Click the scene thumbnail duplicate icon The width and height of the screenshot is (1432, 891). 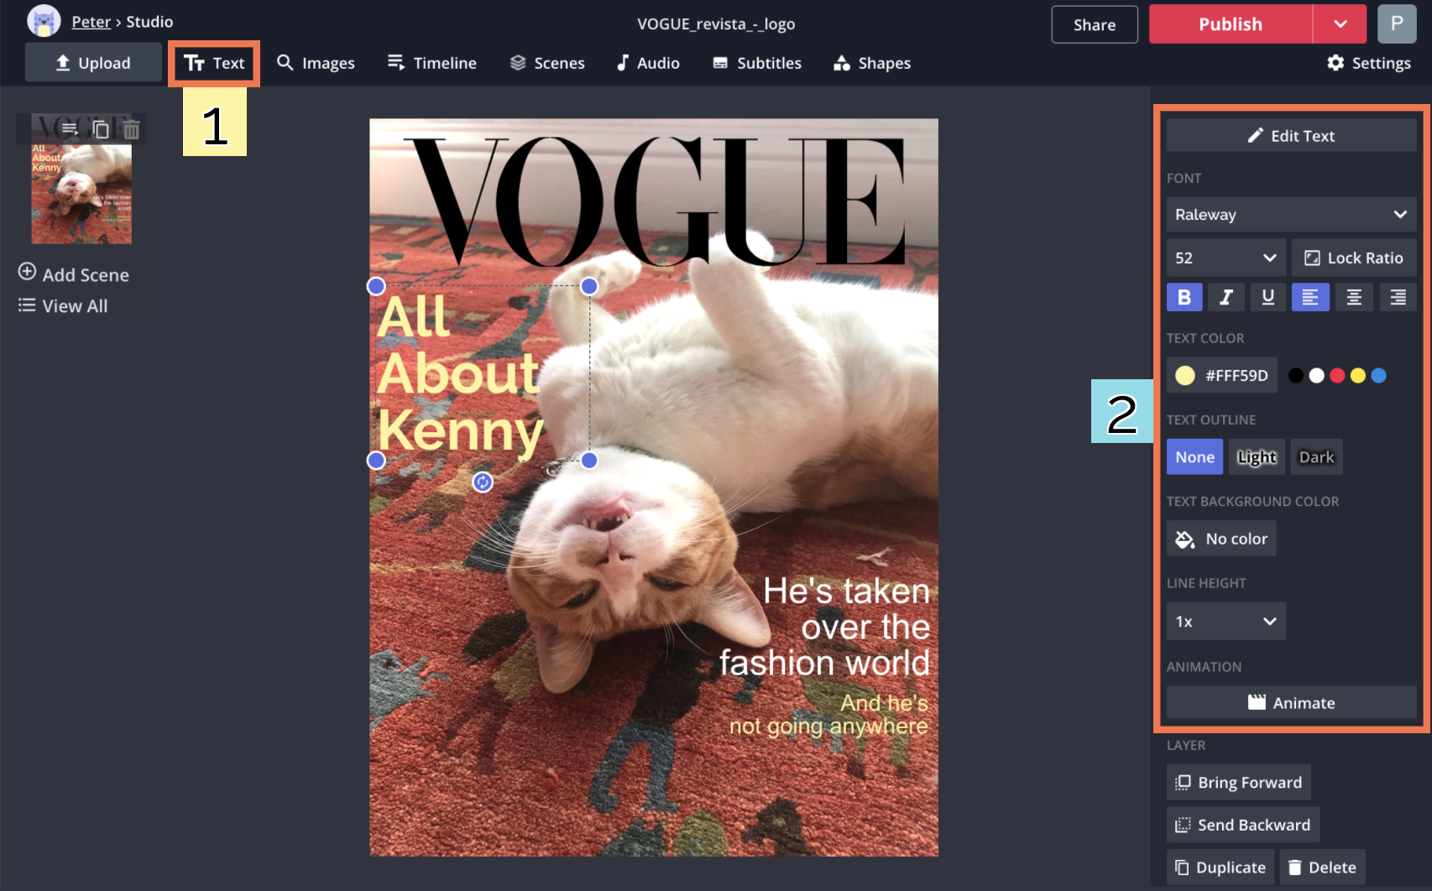click(x=101, y=129)
